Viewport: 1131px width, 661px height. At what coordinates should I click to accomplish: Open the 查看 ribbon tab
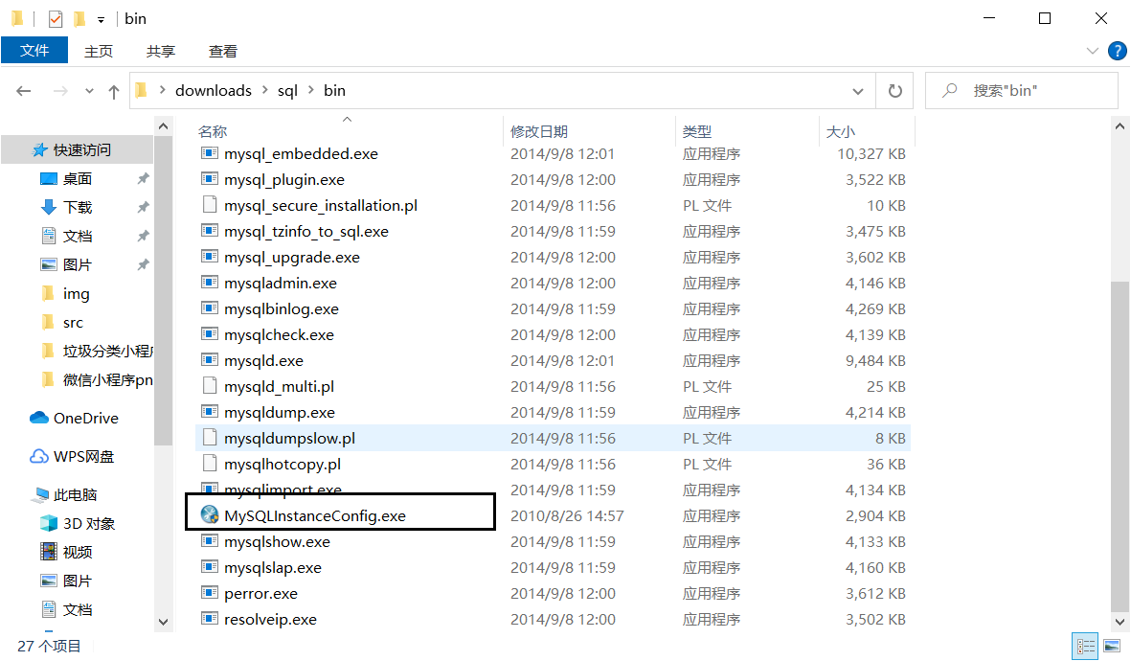point(222,51)
